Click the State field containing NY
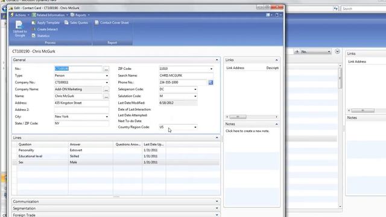Image resolution: width=386 pixels, height=217 pixels. [x=81, y=124]
